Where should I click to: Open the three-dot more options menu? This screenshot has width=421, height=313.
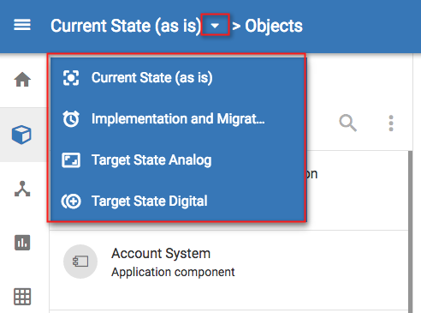(391, 123)
